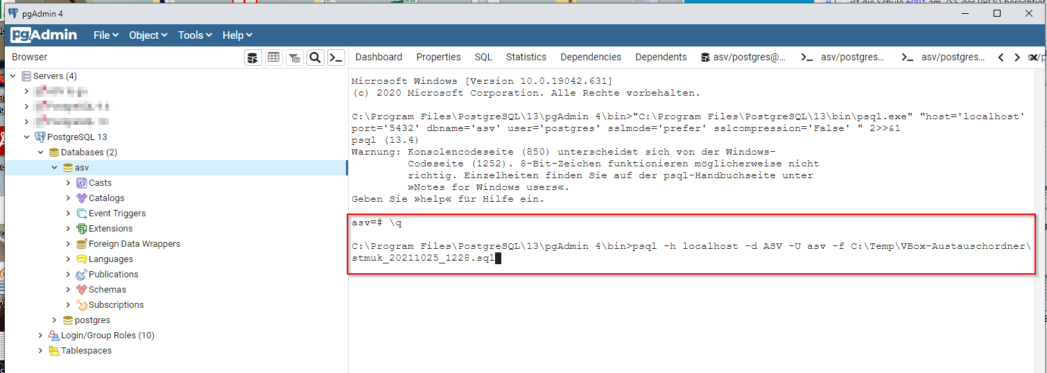Switch to the Statistics tab
The image size is (1047, 373).
[526, 57]
